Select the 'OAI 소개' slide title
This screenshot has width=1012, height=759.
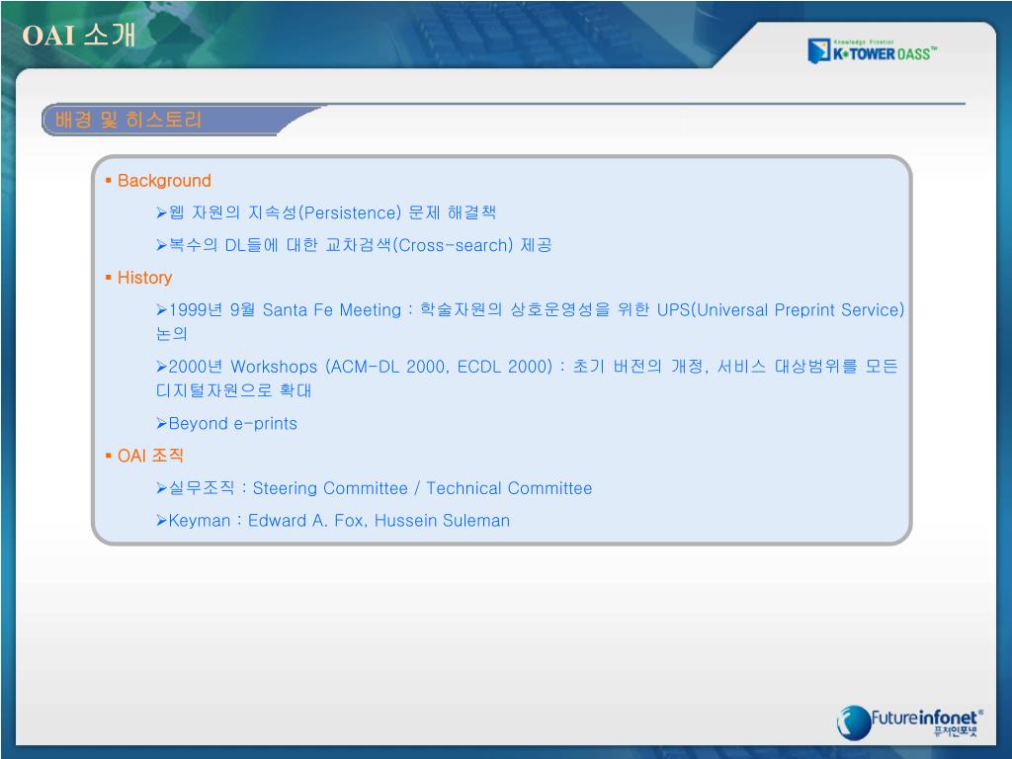click(x=79, y=35)
